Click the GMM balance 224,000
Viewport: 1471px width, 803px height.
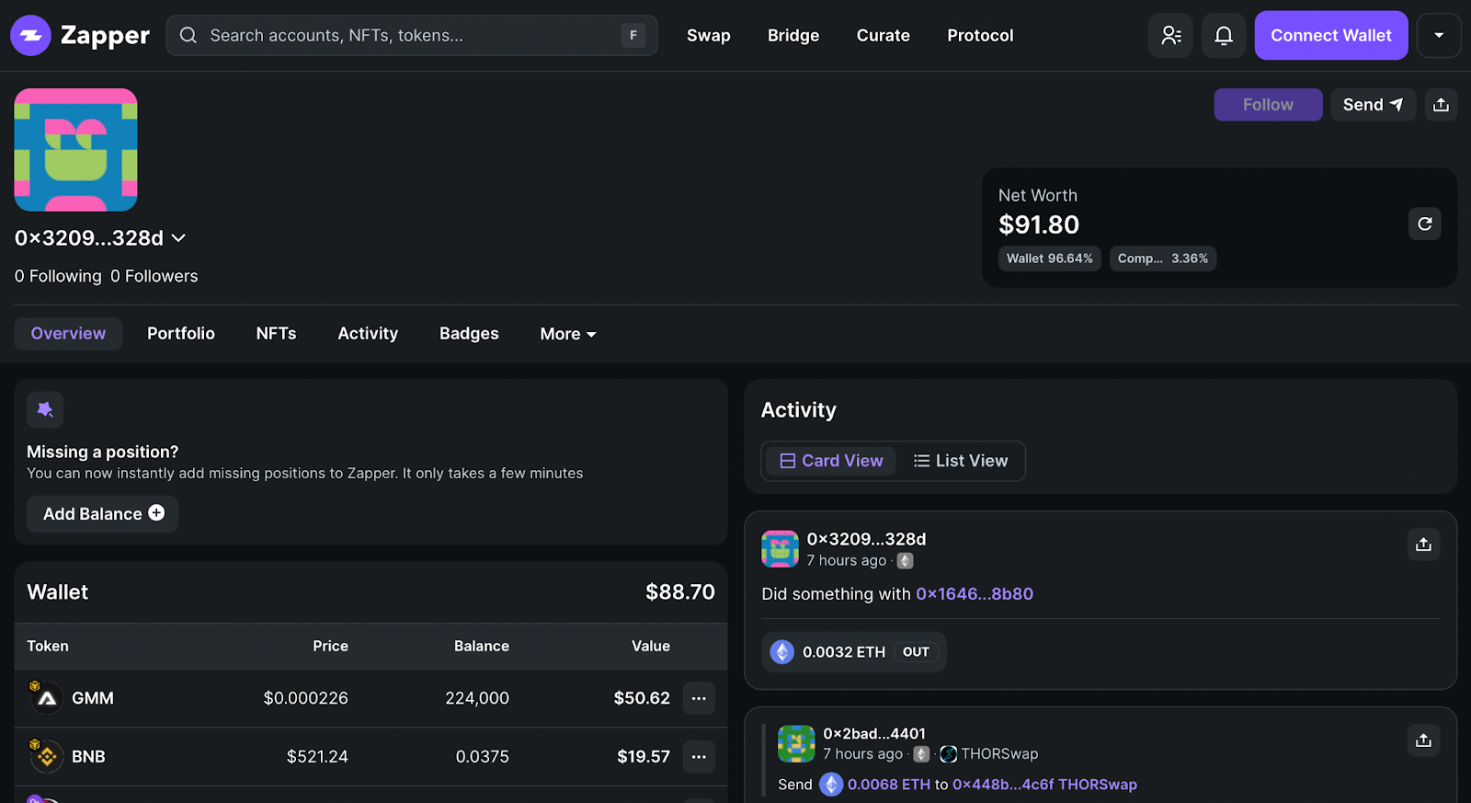click(477, 698)
